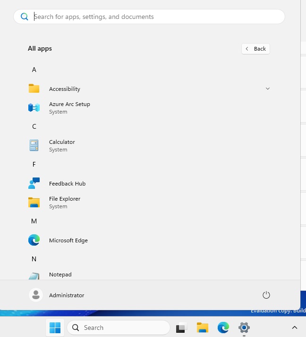Viewport: 306px width, 337px height.
Task: Open Microsoft Edge from the apps list icon
Action: pyautogui.click(x=34, y=240)
